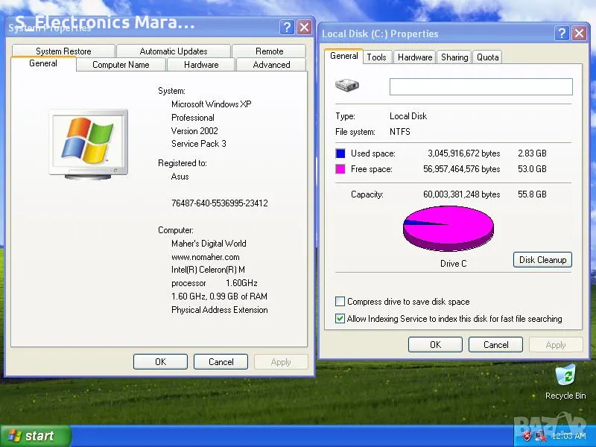The width and height of the screenshot is (596, 447).
Task: Click the help question mark in System Properties
Action: 288,28
